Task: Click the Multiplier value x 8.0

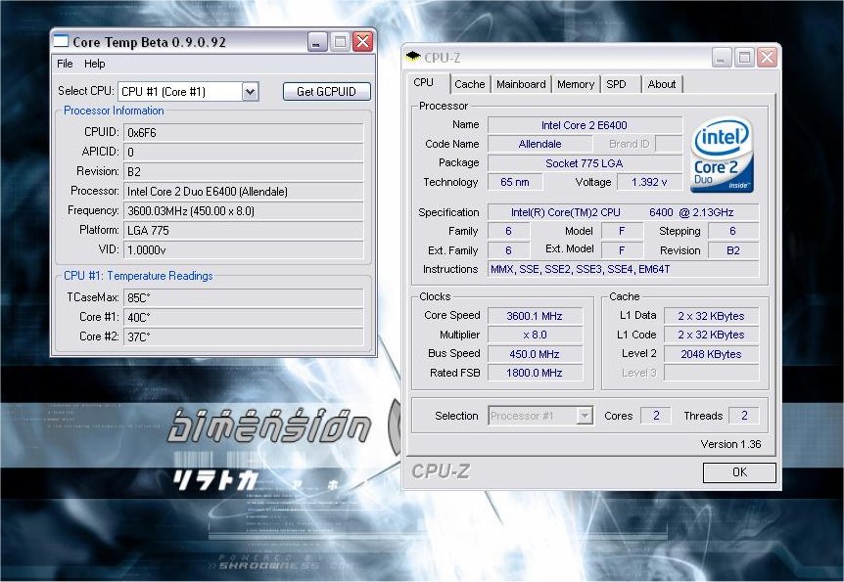Action: pyautogui.click(x=535, y=335)
